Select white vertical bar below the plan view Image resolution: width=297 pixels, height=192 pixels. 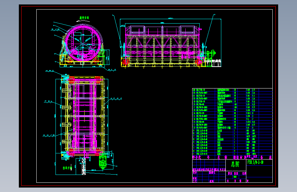[84, 166]
